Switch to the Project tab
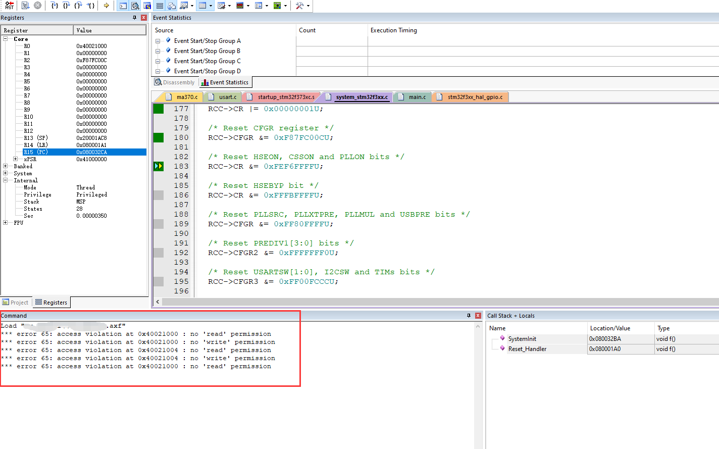The height and width of the screenshot is (449, 719). [x=16, y=303]
